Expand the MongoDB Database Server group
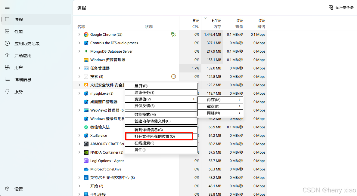Image resolution: width=357 pixels, height=196 pixels. (x=79, y=51)
